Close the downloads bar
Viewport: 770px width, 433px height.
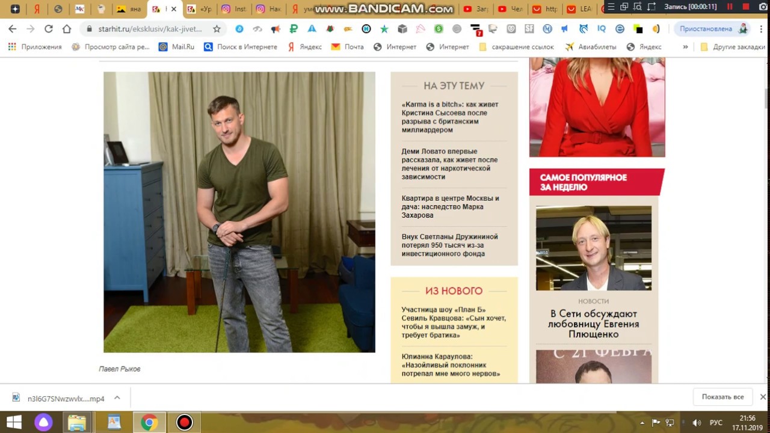click(763, 397)
